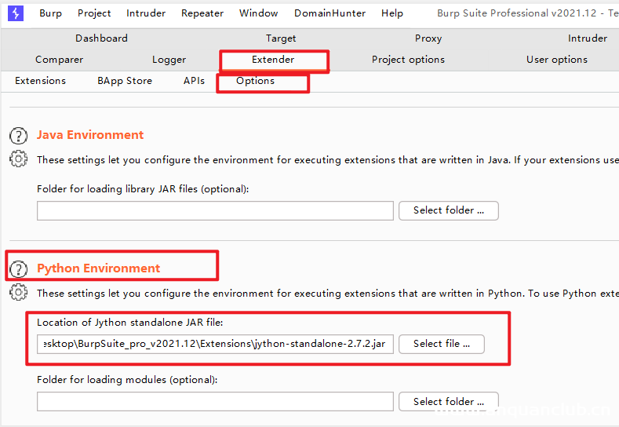Click the Jython standalone JAR location field
This screenshot has height=427, width=619.
pyautogui.click(x=215, y=345)
